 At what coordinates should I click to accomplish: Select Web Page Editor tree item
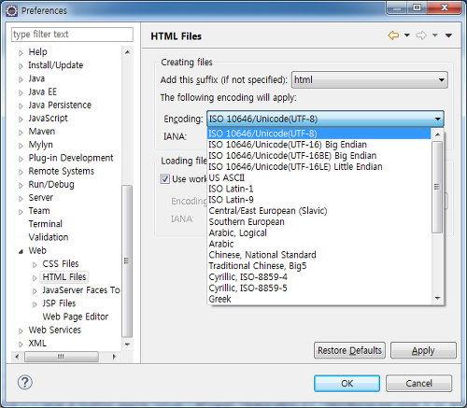[76, 317]
